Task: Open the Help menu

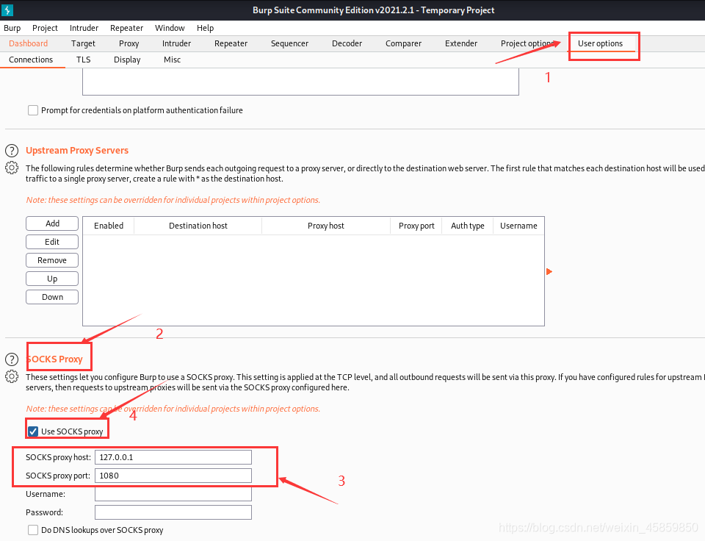Action: pos(206,28)
